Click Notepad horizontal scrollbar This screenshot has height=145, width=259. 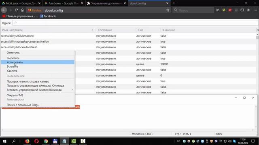coord(127,130)
